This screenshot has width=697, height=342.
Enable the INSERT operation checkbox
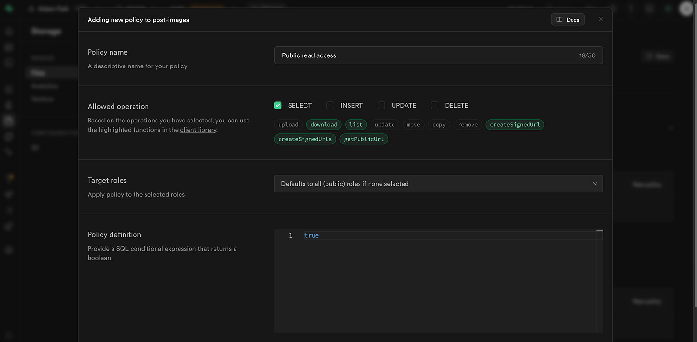click(x=330, y=105)
